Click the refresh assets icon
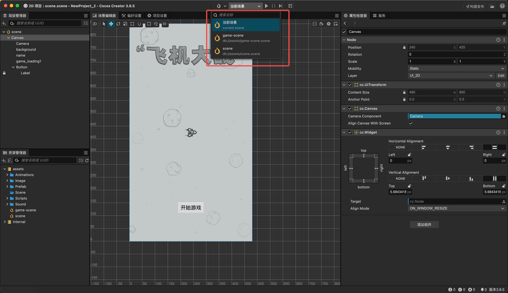This screenshot has height=293, width=508. pyautogui.click(x=87, y=160)
